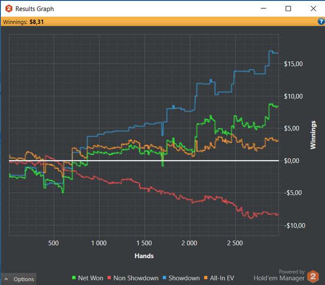Click the 2 500 hands axis label
325x285 pixels.
pos(235,243)
